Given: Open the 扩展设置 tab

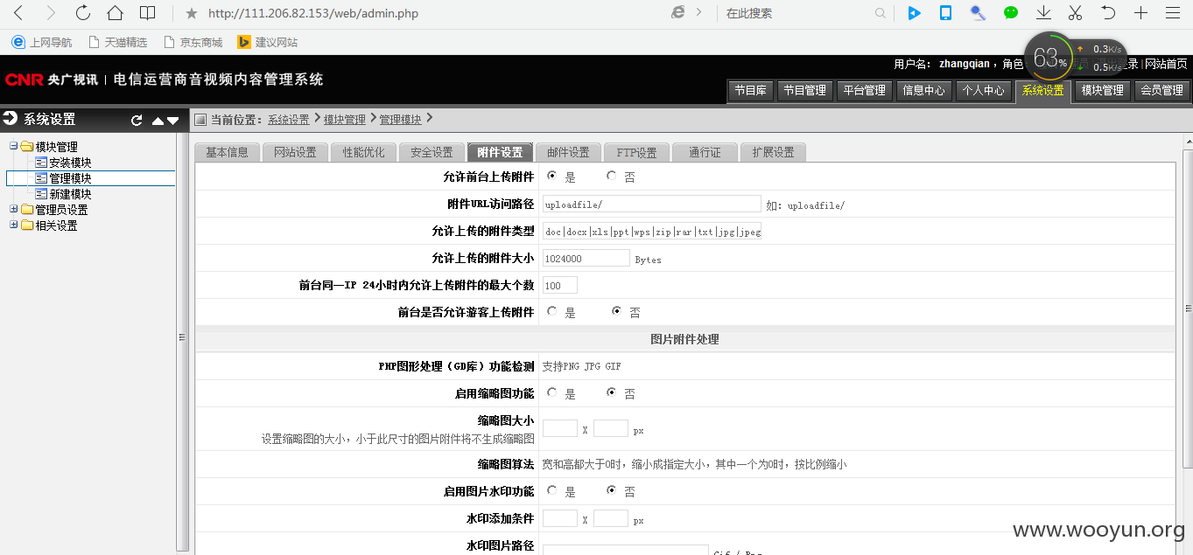Looking at the screenshot, I should tap(773, 152).
